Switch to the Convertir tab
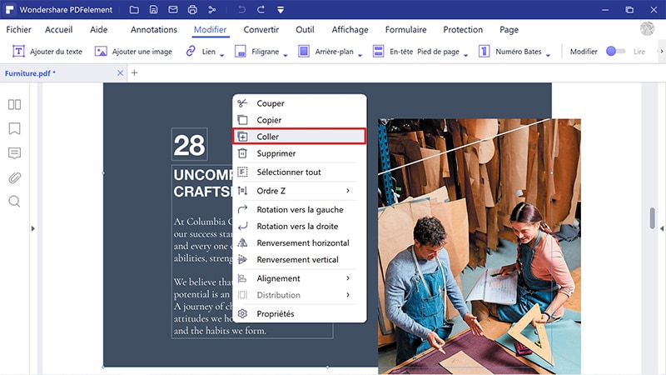The width and height of the screenshot is (666, 375). pyautogui.click(x=261, y=29)
